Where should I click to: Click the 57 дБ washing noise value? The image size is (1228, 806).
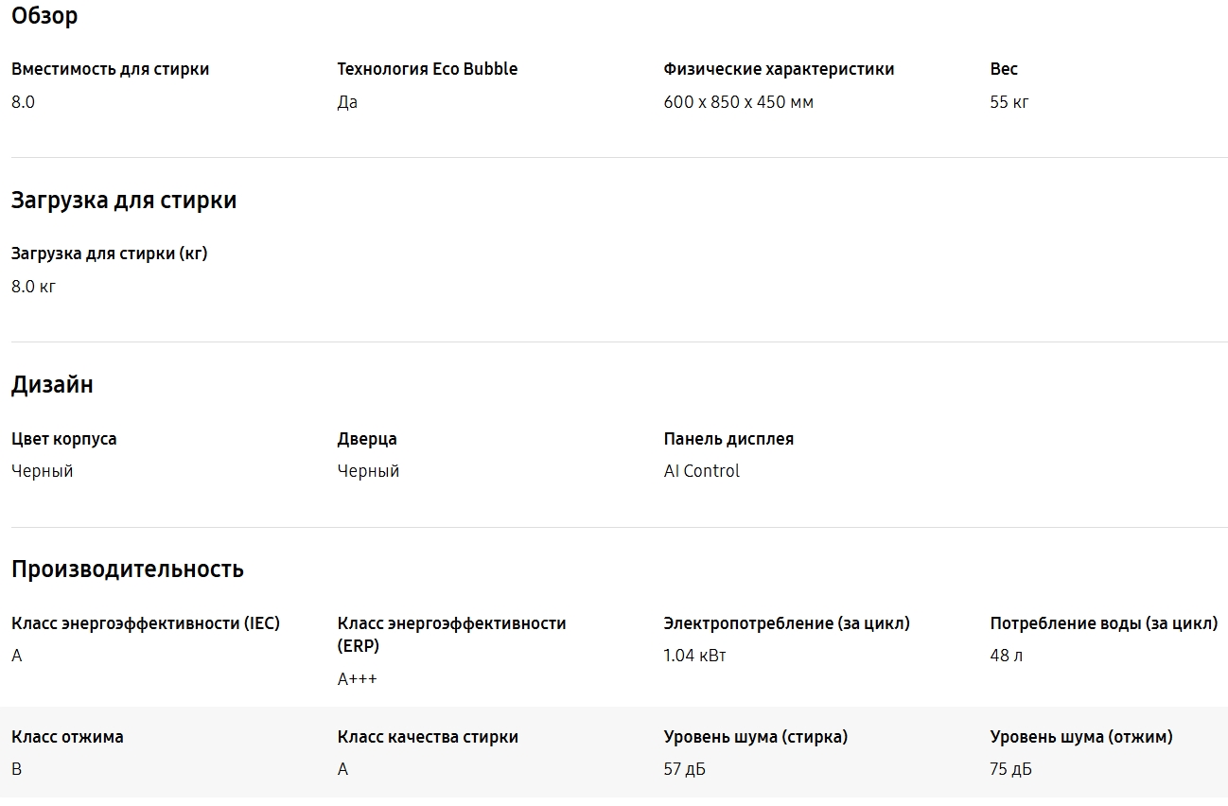(684, 770)
